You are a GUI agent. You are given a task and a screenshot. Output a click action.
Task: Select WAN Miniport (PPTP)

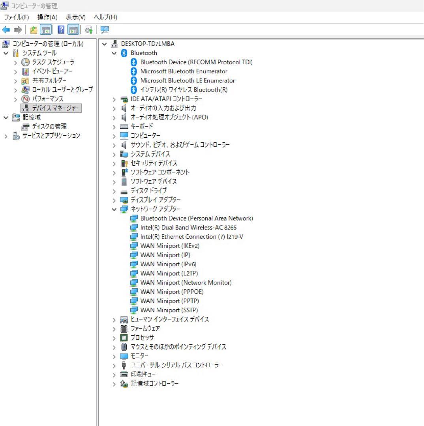pos(169,301)
